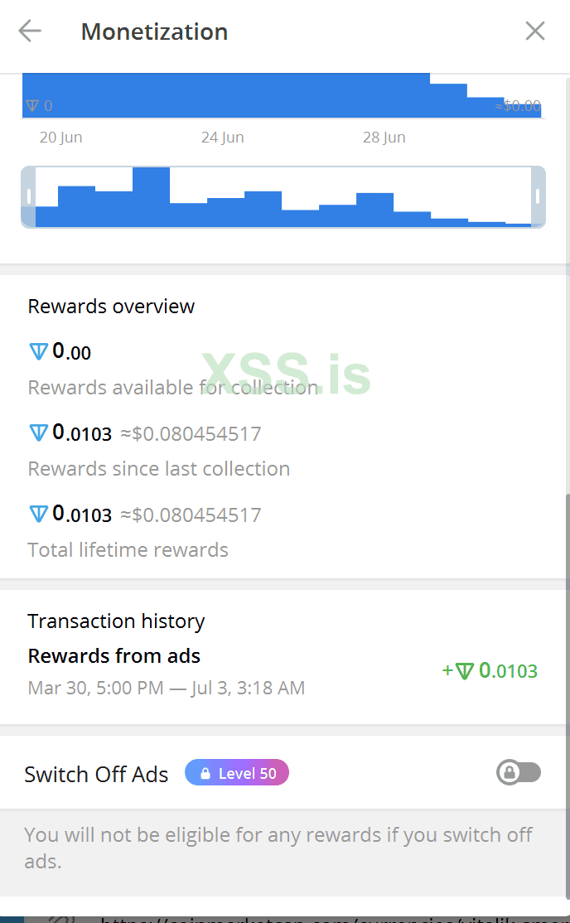Click the gray TON icon on chart axis
Viewport: 570px width, 923px height.
pos(32,106)
